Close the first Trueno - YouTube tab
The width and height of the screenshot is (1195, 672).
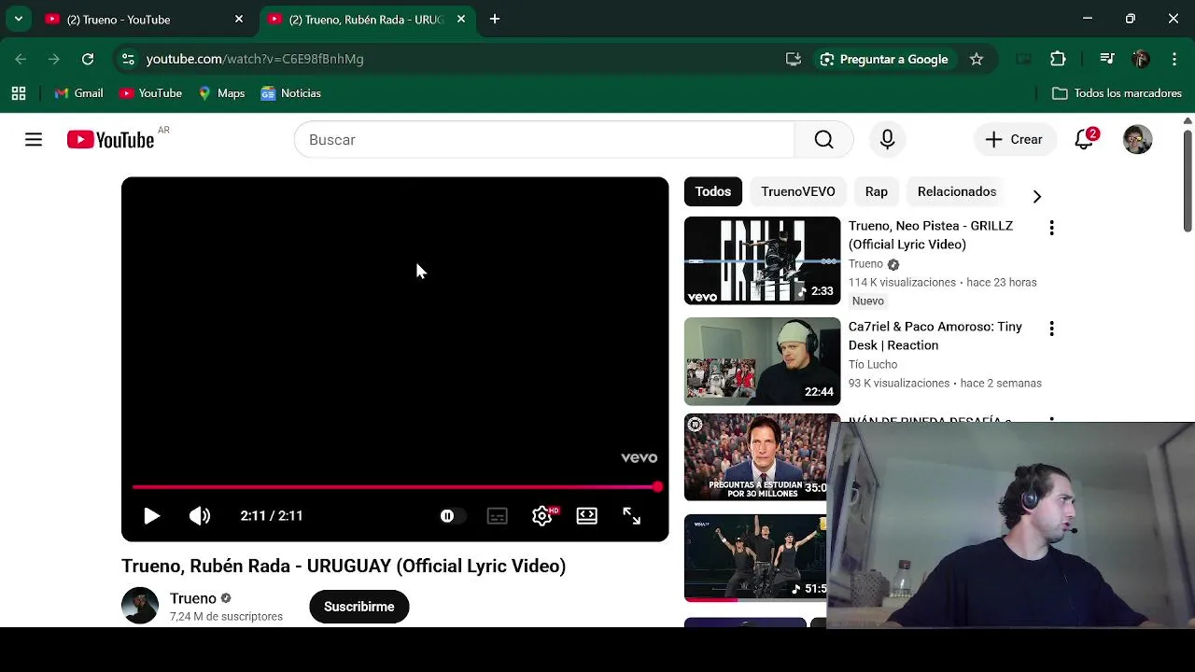(239, 20)
